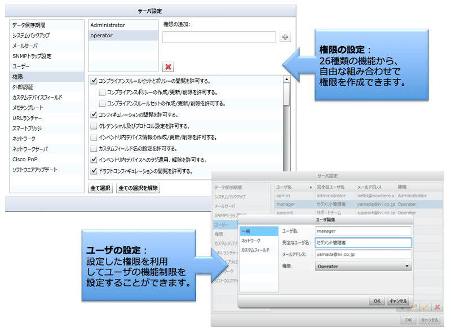This screenshot has width=451, height=332.
Task: Click the support@lvi.co.jp email cell
Action: [x=375, y=213]
